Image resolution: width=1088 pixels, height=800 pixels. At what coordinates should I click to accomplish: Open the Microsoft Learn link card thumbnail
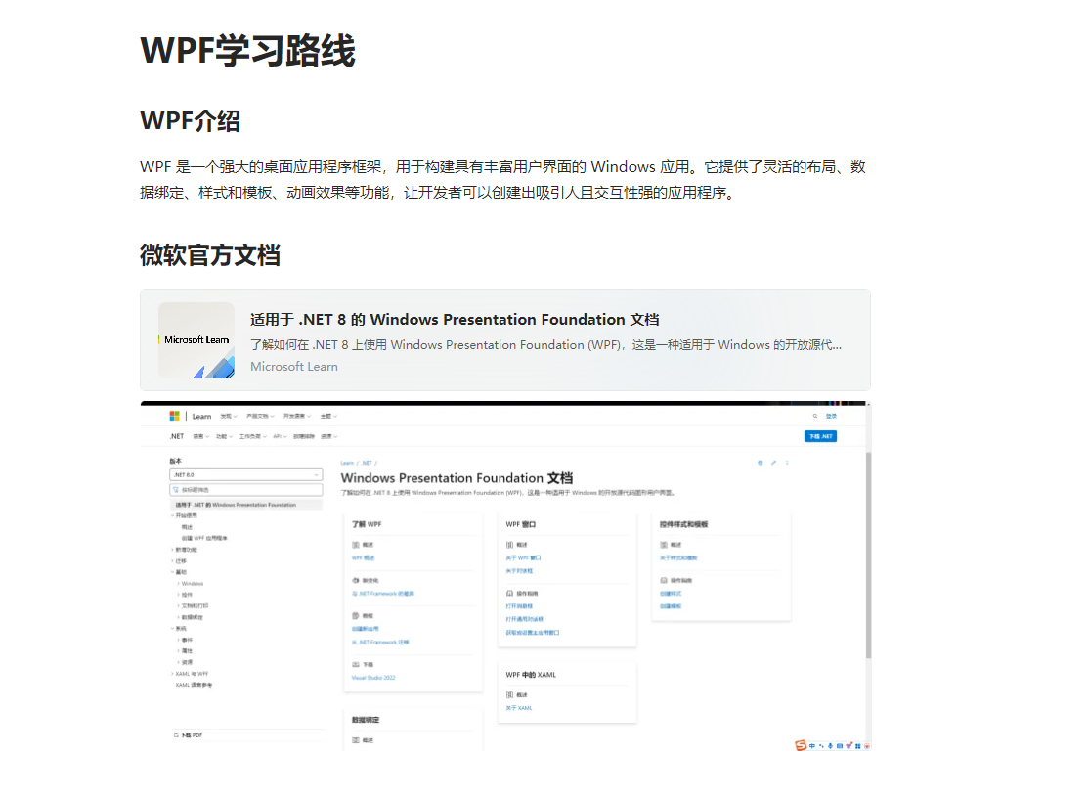coord(196,340)
